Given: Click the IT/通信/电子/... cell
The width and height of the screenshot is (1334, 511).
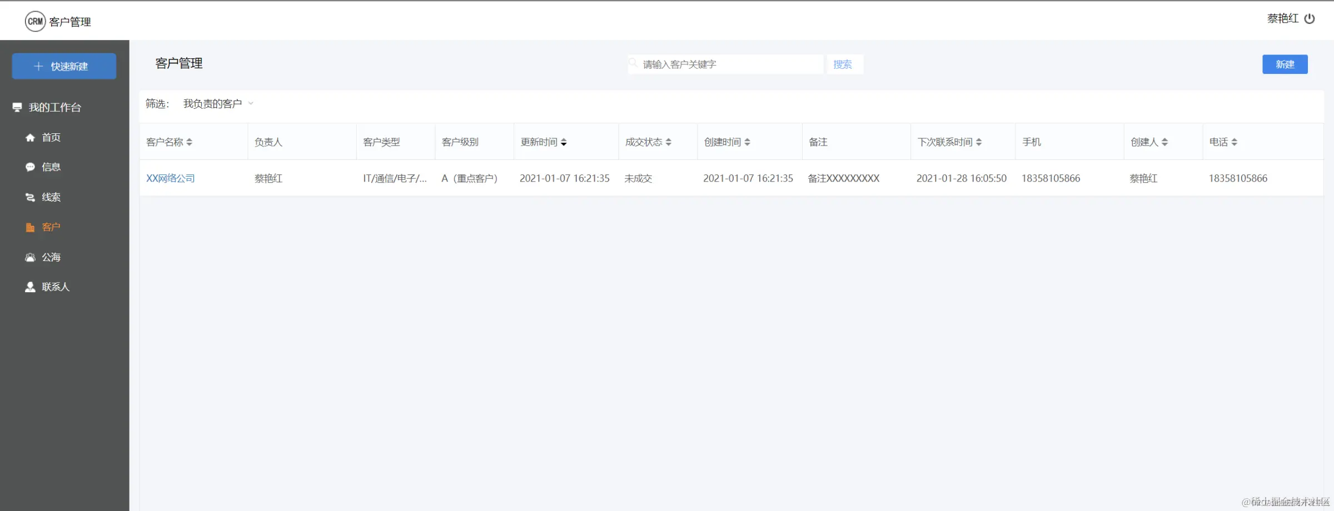Looking at the screenshot, I should pos(395,178).
